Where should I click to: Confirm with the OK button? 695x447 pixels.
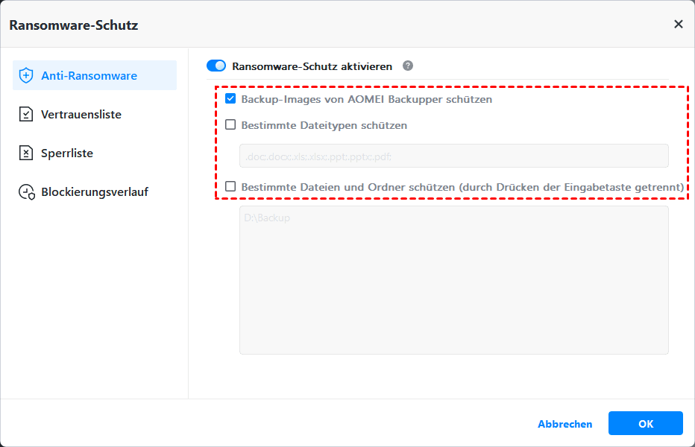tap(645, 423)
